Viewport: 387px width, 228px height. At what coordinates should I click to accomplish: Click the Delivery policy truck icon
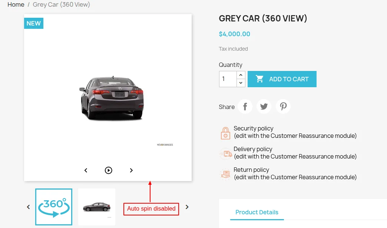tap(226, 154)
